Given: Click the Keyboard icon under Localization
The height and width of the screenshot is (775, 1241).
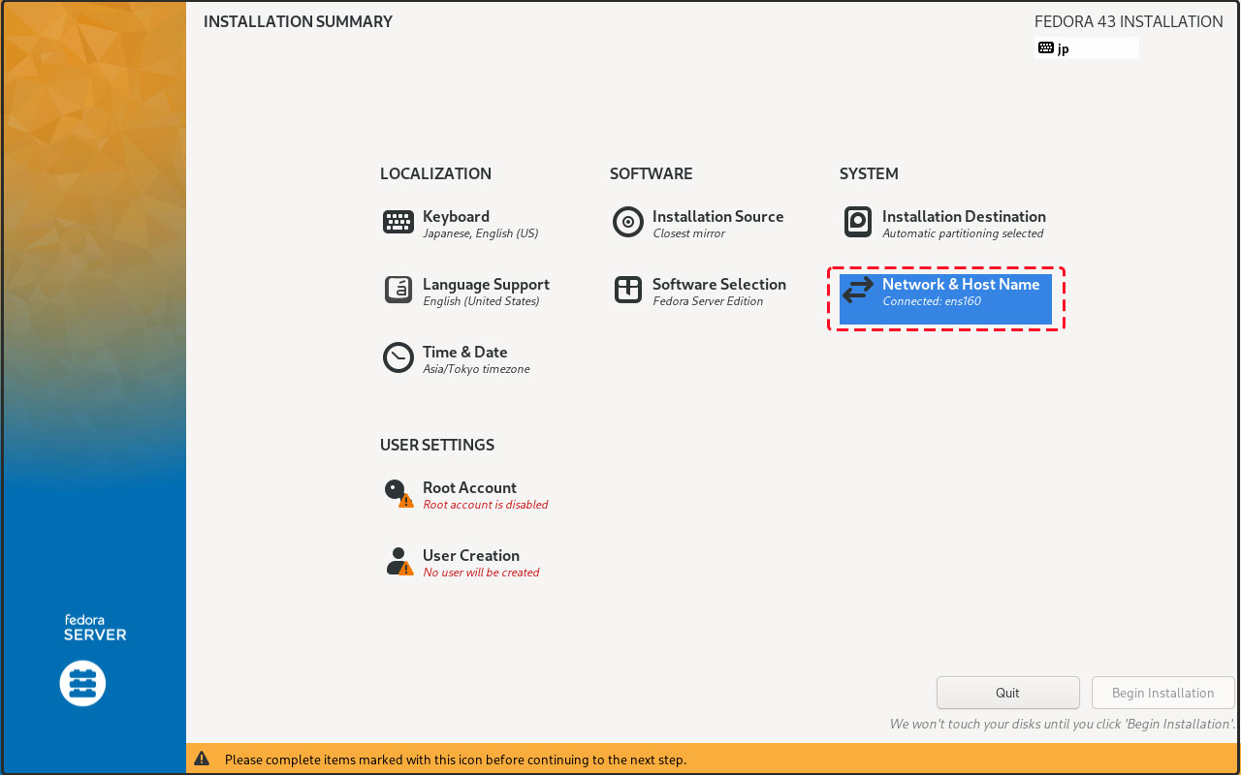Looking at the screenshot, I should click(398, 223).
